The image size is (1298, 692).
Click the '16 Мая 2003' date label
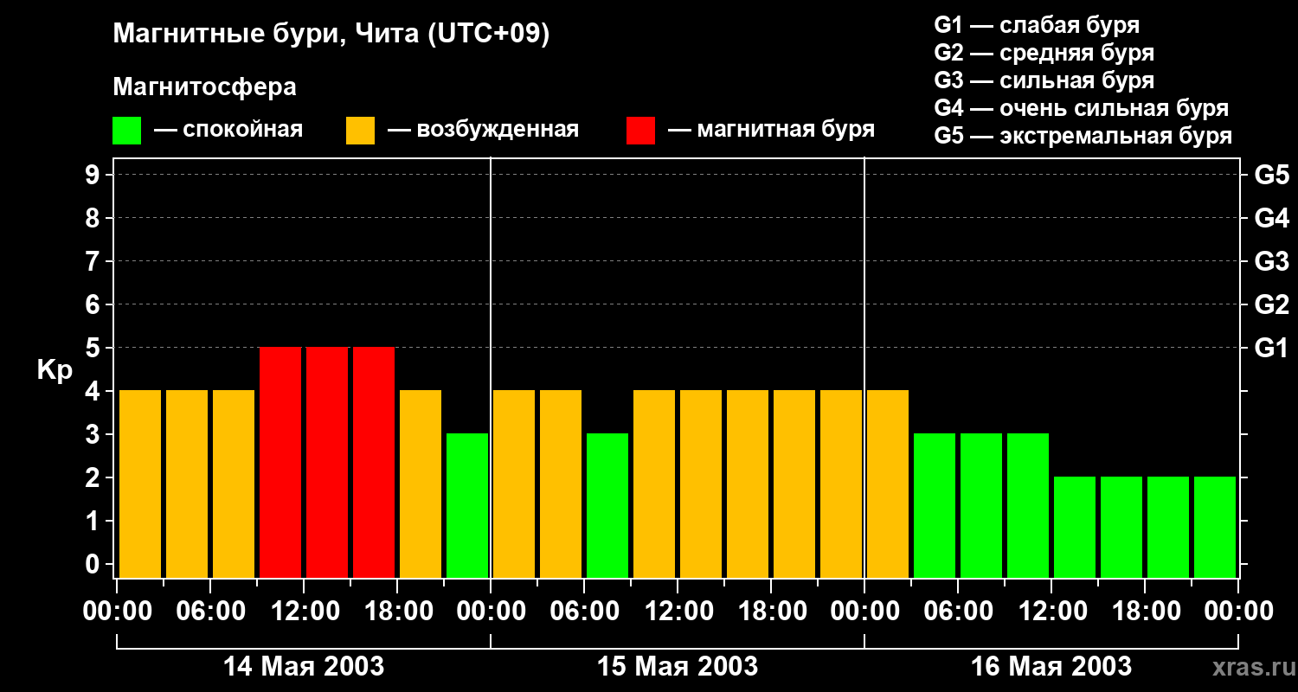[x=1051, y=667]
